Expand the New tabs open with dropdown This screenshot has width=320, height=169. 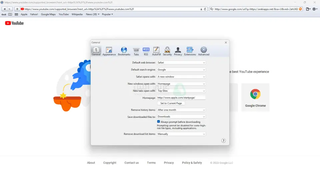tap(181, 91)
